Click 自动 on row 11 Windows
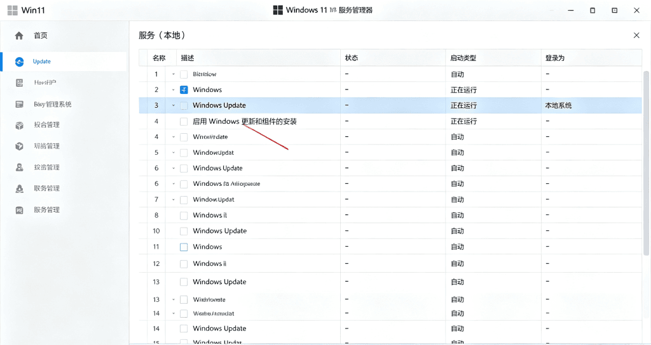The height and width of the screenshot is (345, 651). pos(457,247)
